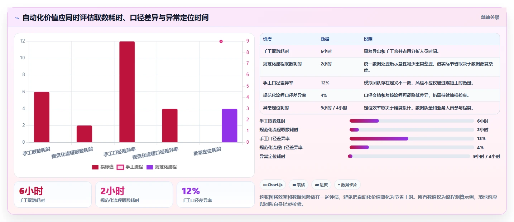Click the 手工取数耗时 progress bar
Screen dimensions: 514x222
(412, 121)
